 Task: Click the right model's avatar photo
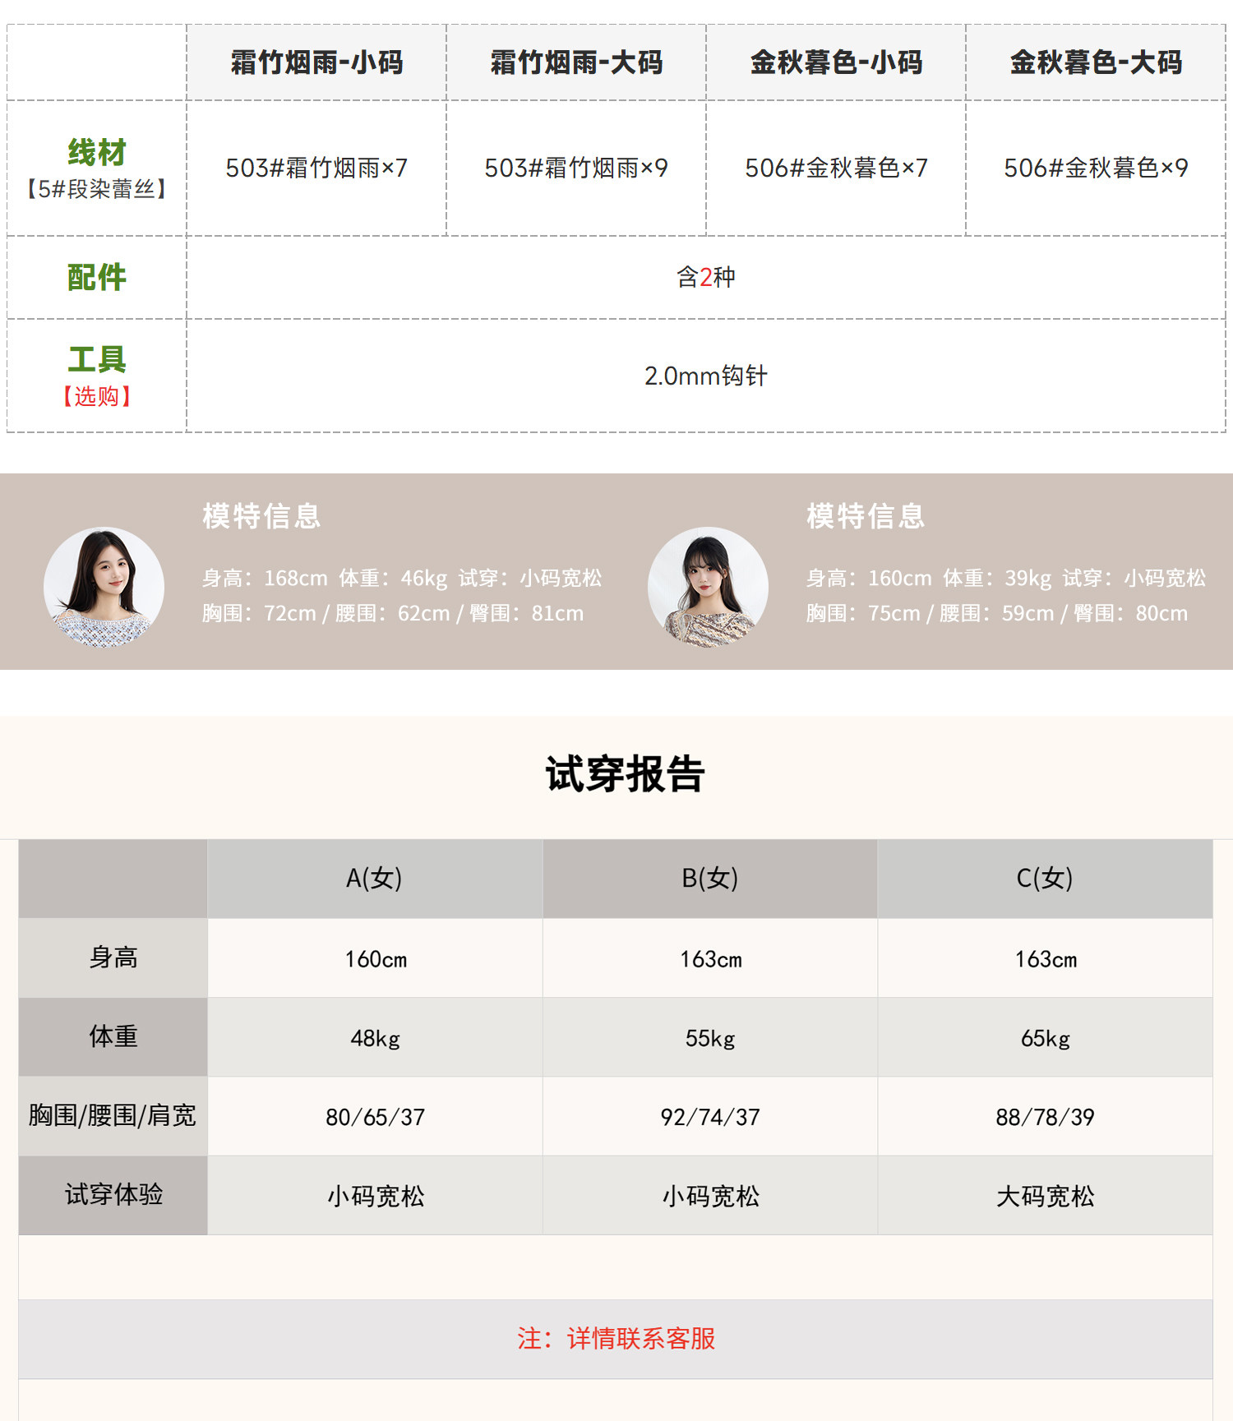point(708,587)
